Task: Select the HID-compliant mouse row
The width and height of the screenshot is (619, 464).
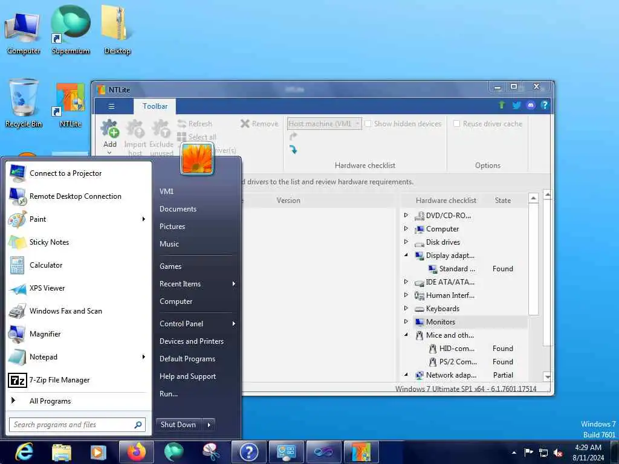Action: (x=470, y=349)
